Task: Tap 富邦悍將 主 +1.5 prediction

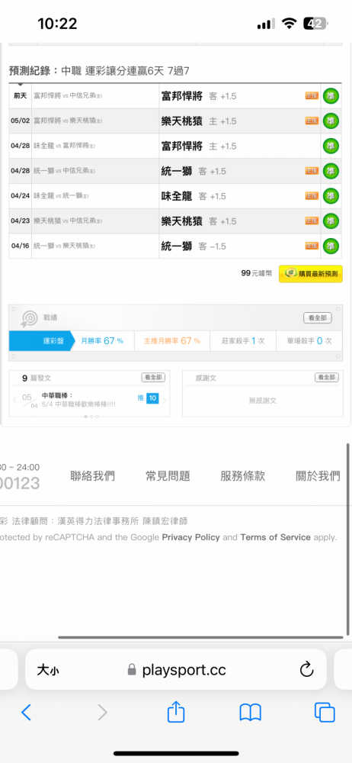Action: pos(199,146)
